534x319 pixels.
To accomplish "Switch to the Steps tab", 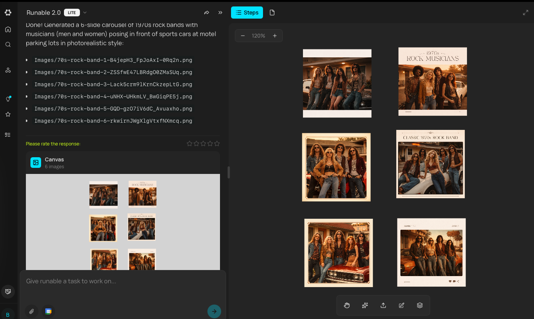I will 247,13.
